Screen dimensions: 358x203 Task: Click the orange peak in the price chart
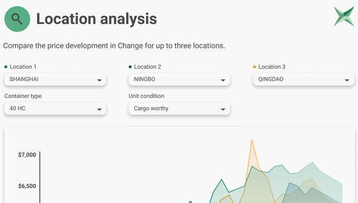coord(252,140)
